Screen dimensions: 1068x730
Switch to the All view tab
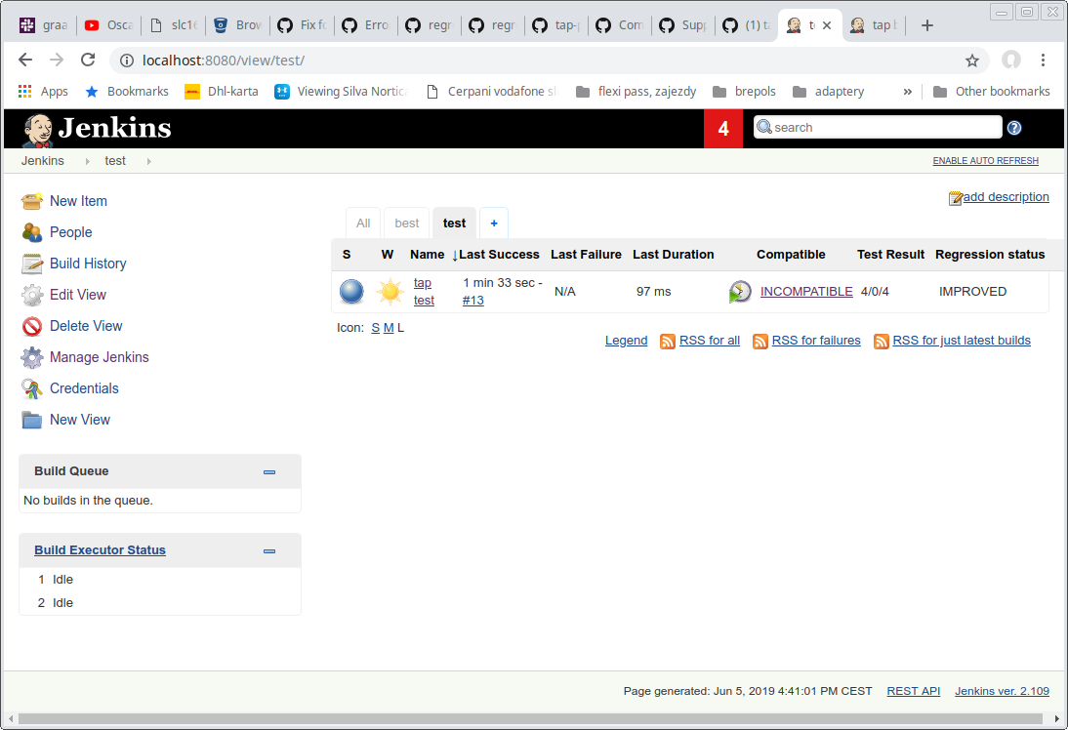pos(363,223)
